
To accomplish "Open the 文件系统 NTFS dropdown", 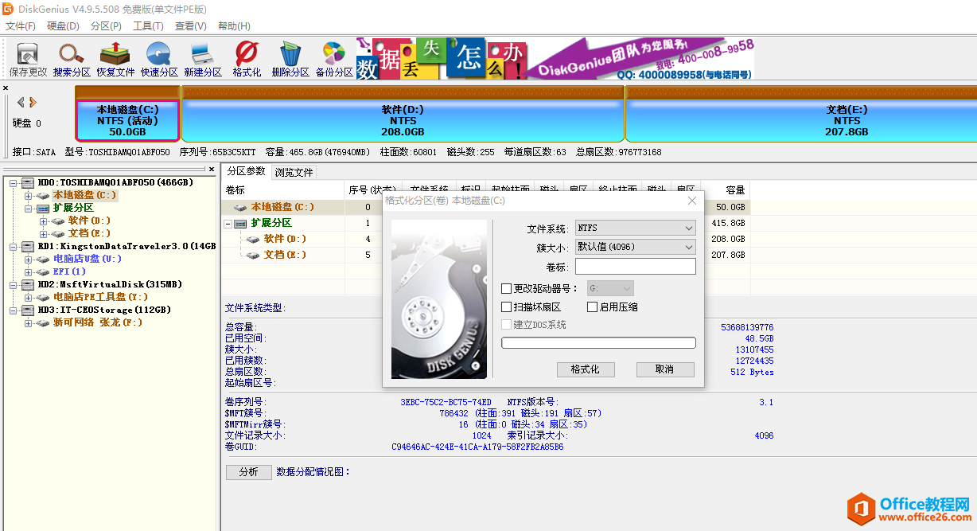I will [x=635, y=228].
